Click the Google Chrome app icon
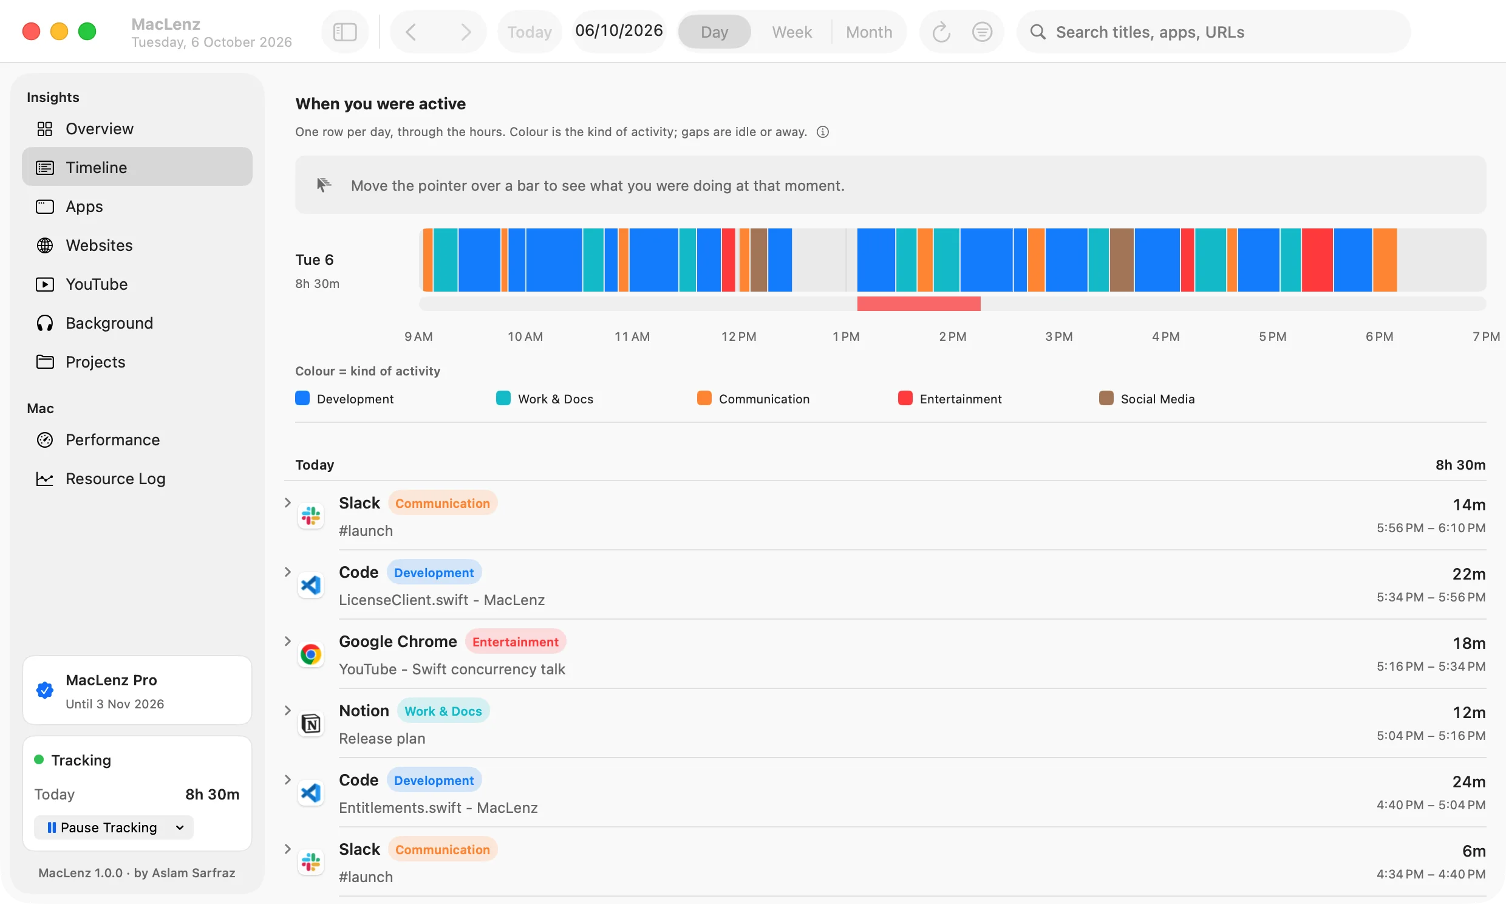Viewport: 1506px width, 904px height. (310, 655)
